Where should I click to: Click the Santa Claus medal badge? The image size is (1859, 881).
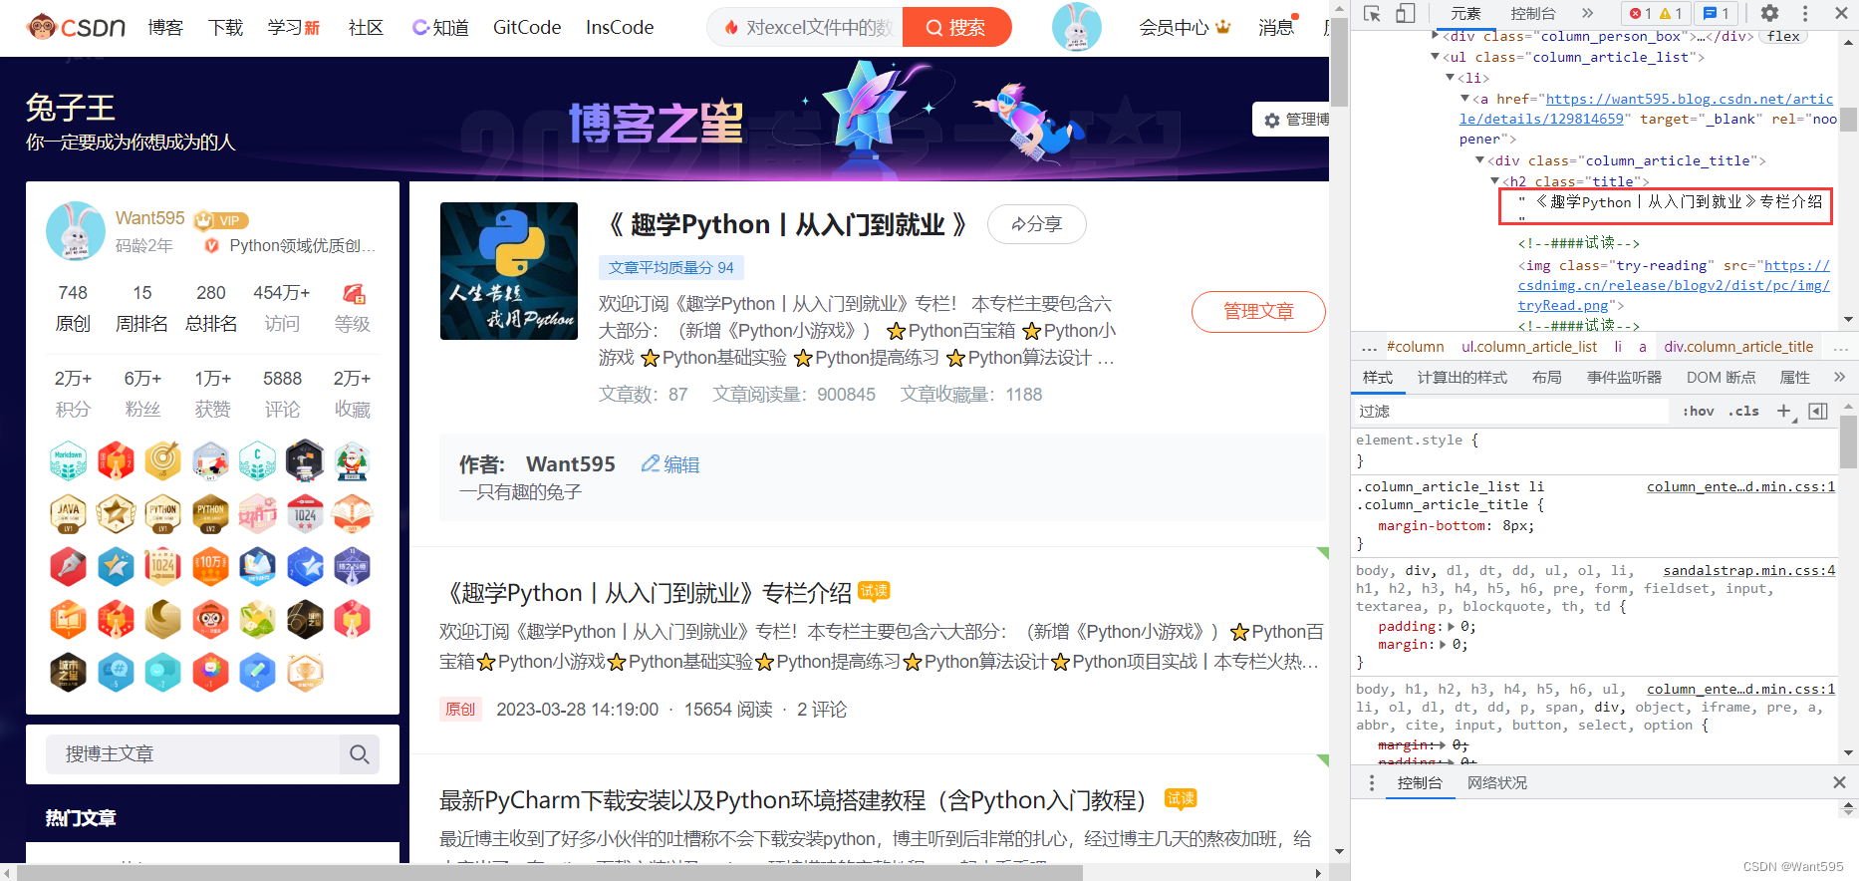click(x=353, y=460)
